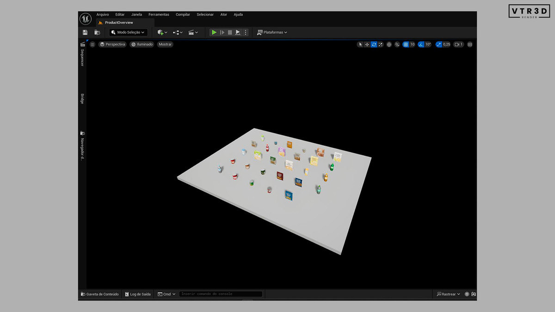The width and height of the screenshot is (555, 312).
Task: Open viewport options hamburger menu
Action: (x=92, y=44)
